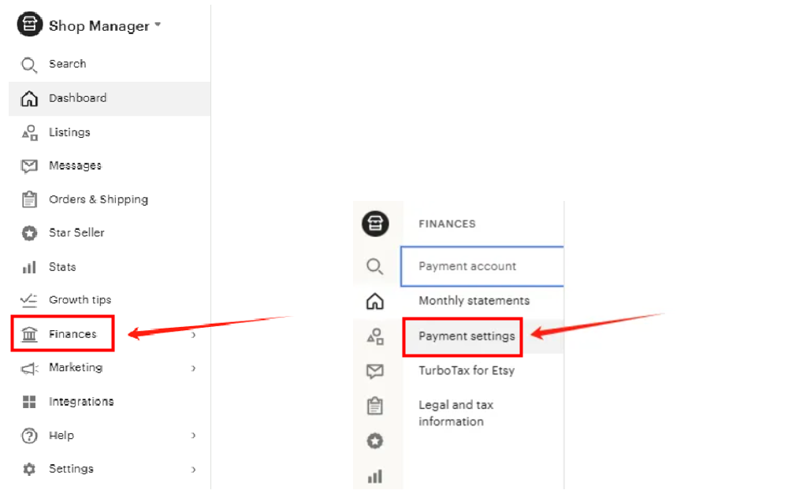
Task: Click the envelope icon in the collapsed sidebar
Action: [375, 371]
